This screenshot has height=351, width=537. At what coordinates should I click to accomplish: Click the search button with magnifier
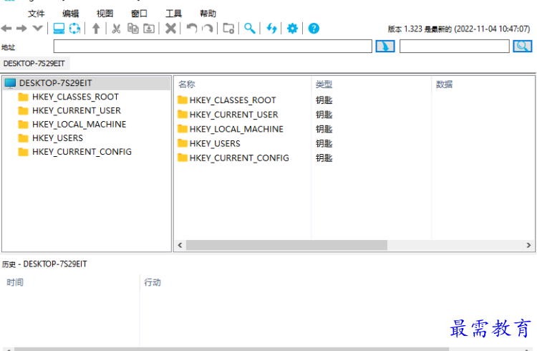coord(522,47)
